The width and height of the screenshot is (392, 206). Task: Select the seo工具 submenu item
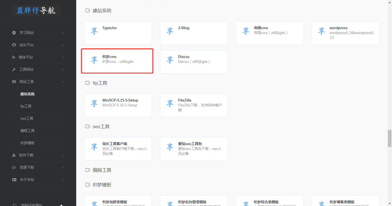[27, 118]
